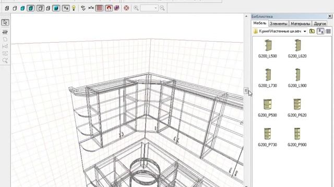Show dimensions with the double-arrow icon
The height and width of the screenshot is (187, 334).
[x=91, y=8]
